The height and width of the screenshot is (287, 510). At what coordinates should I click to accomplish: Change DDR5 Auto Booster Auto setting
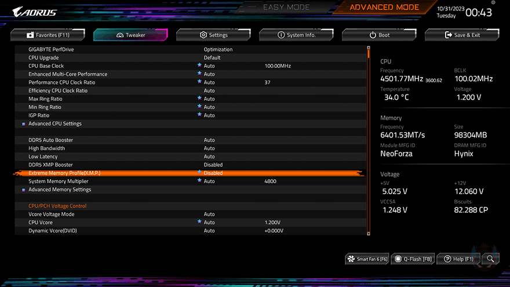(209, 140)
